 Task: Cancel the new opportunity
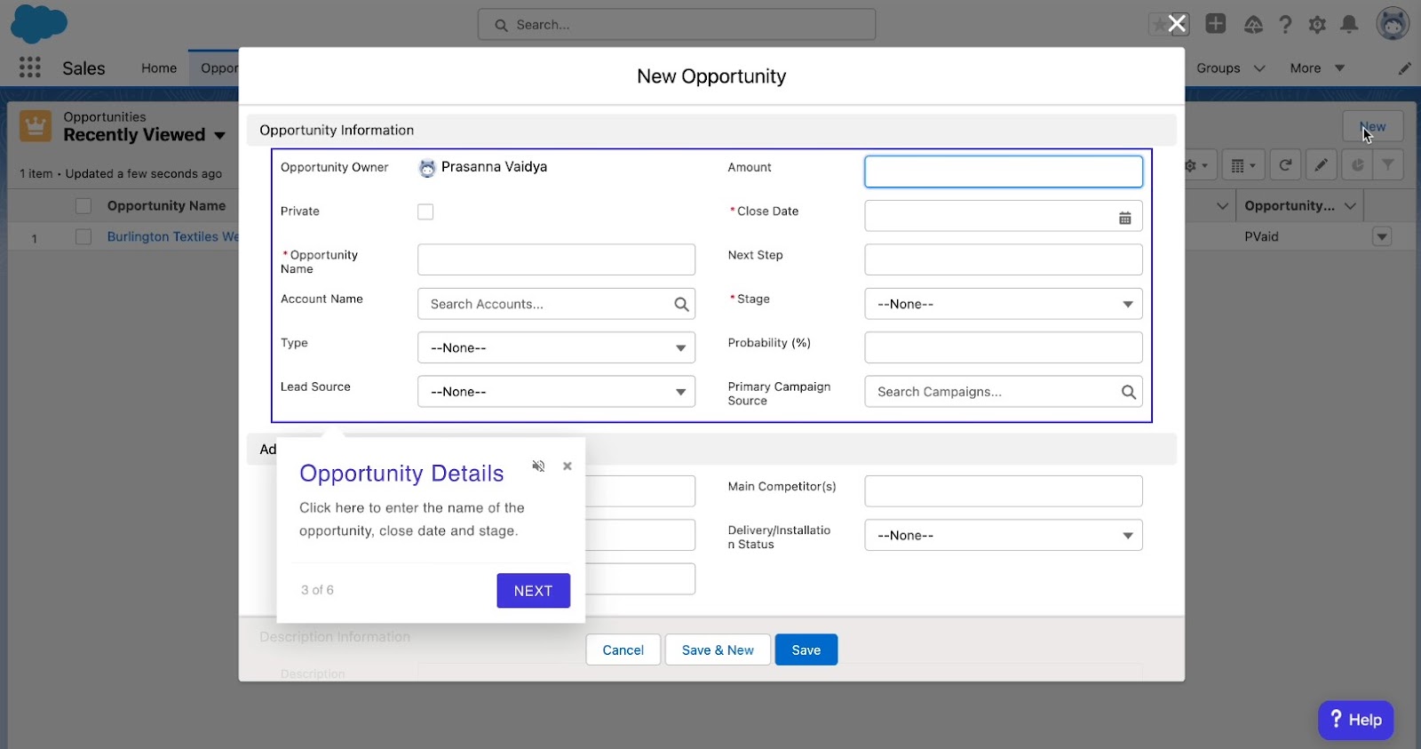pyautogui.click(x=623, y=650)
